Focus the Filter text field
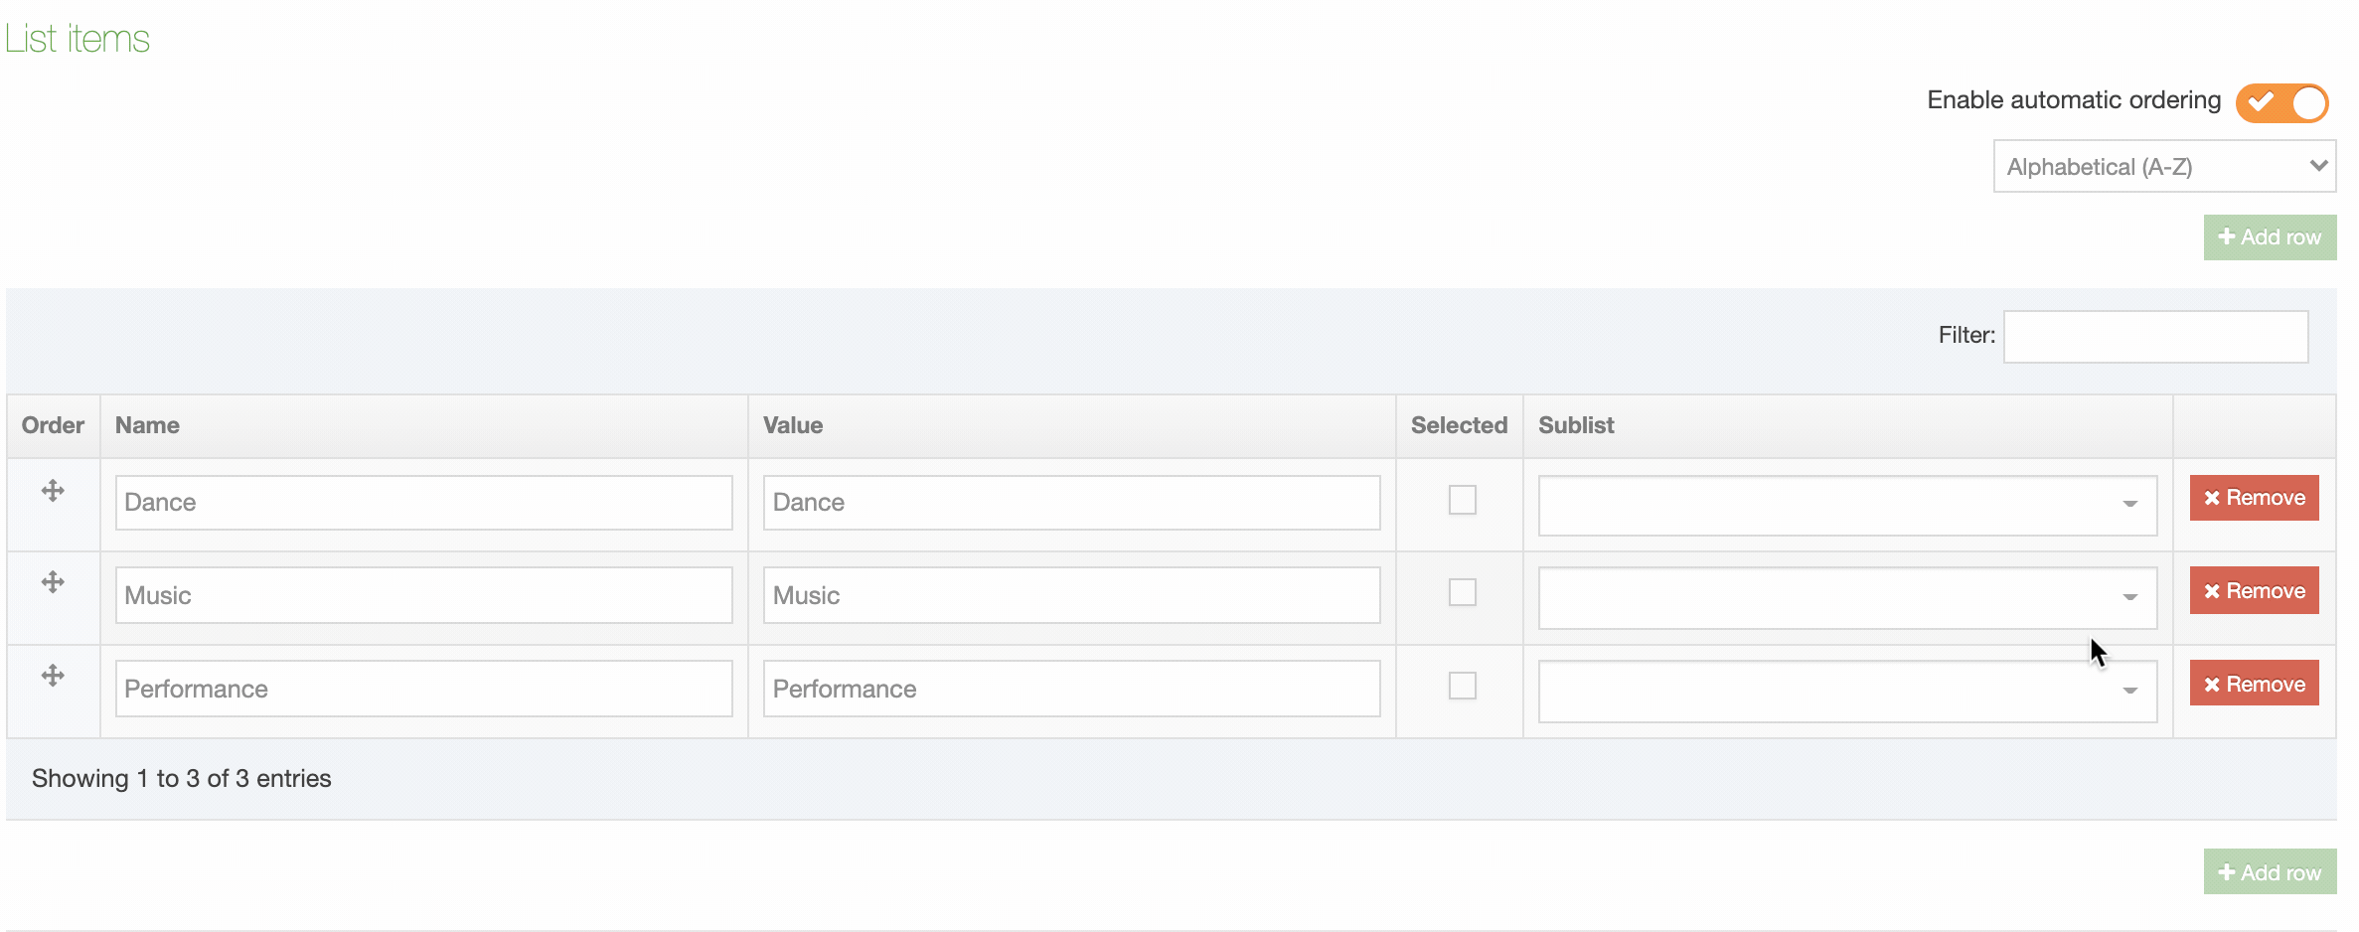2359x932 pixels. point(2154,337)
